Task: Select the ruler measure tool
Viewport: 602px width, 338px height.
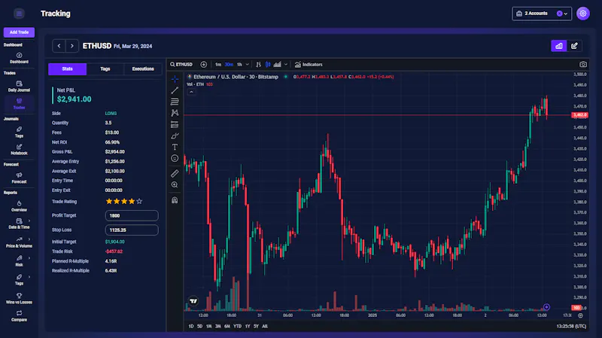Action: tap(175, 174)
